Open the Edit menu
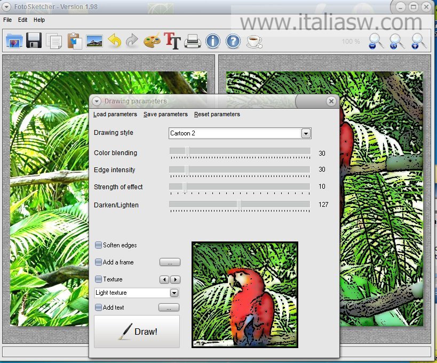 22,20
